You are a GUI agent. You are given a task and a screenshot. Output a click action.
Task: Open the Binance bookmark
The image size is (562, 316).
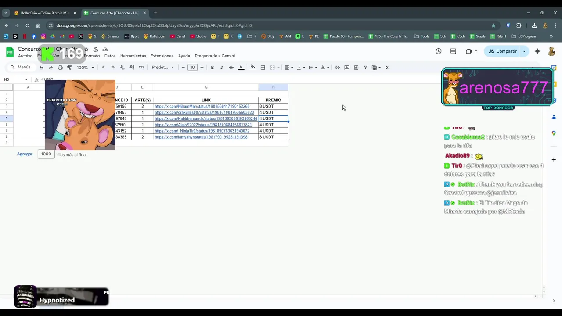(x=110, y=36)
